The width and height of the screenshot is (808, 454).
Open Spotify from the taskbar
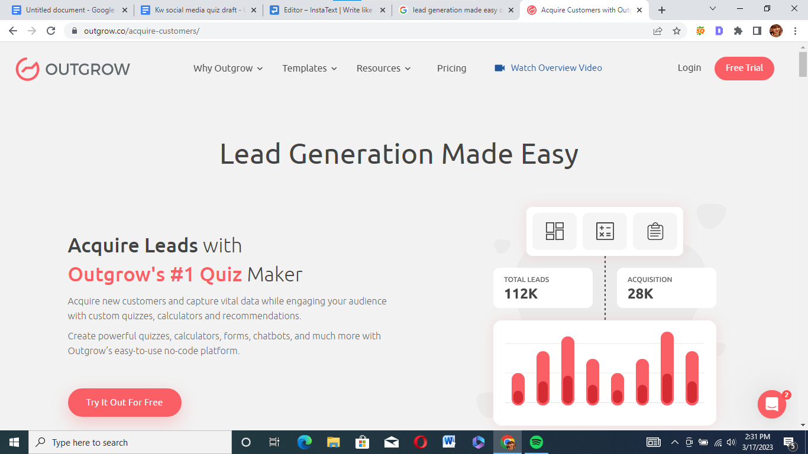pyautogui.click(x=536, y=442)
